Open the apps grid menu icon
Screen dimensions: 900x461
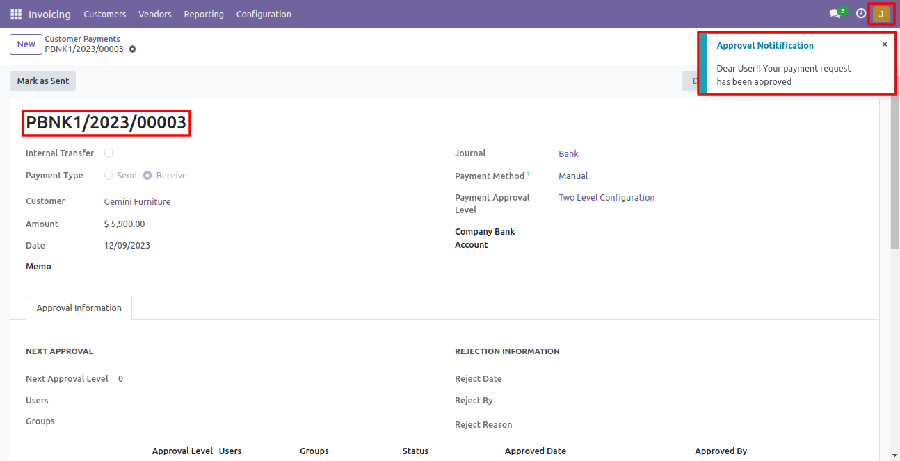coord(16,14)
